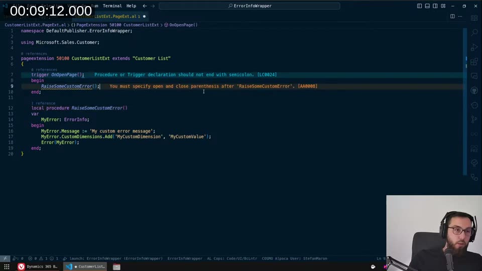Open the Search view in activity bar

(x=474, y=33)
